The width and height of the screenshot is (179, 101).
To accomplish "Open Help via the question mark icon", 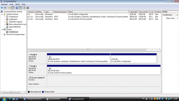I will tap(17, 8).
